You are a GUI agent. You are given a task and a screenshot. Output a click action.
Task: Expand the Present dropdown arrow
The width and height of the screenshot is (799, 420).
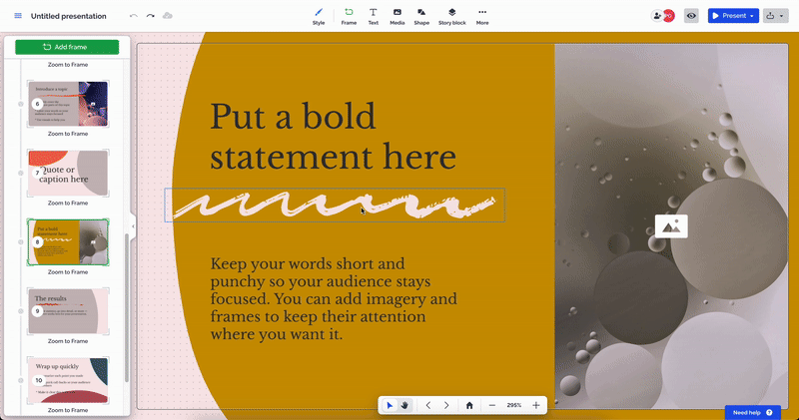751,16
